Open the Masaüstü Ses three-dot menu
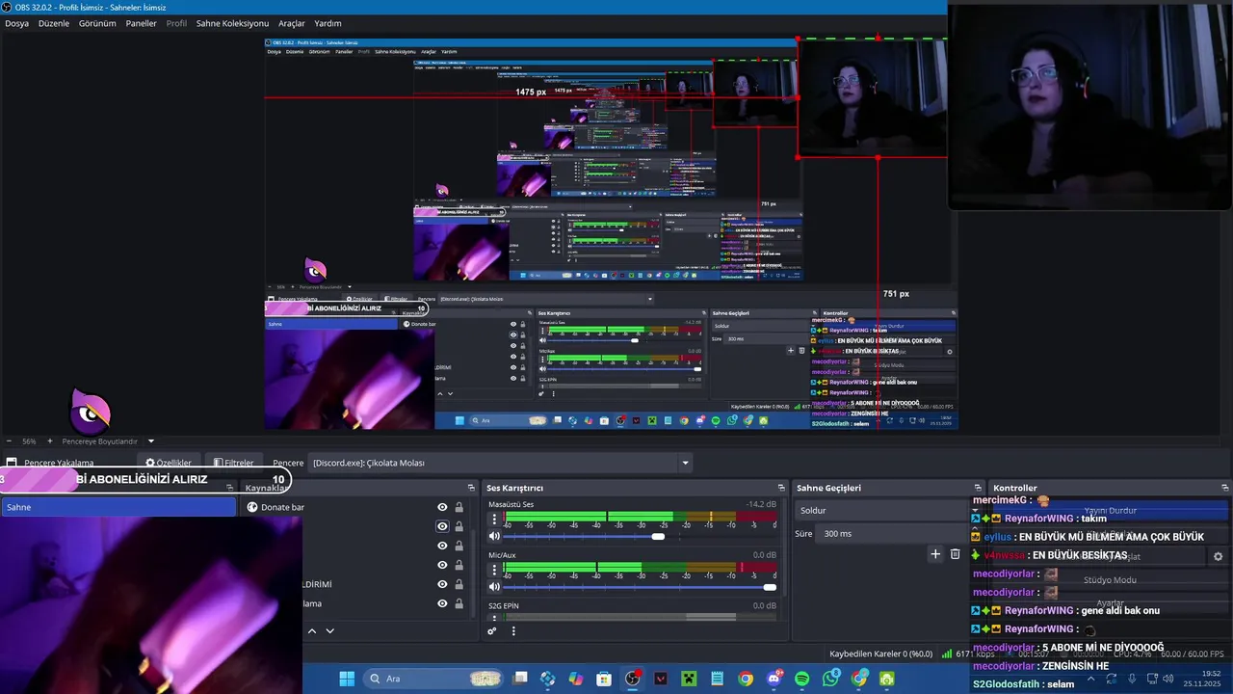Viewport: 1233px width, 694px height. click(494, 519)
